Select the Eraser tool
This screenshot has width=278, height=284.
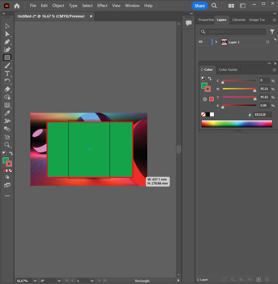click(7, 89)
